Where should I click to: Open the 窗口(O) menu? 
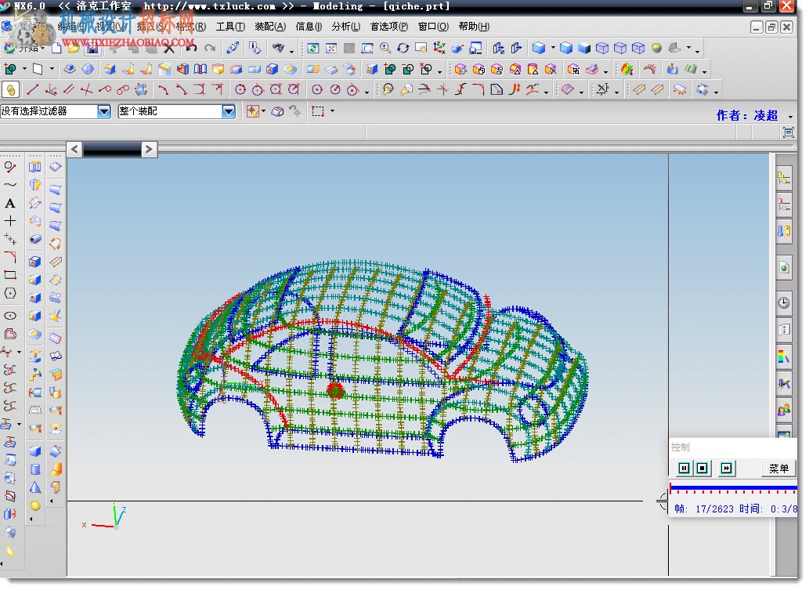click(433, 27)
